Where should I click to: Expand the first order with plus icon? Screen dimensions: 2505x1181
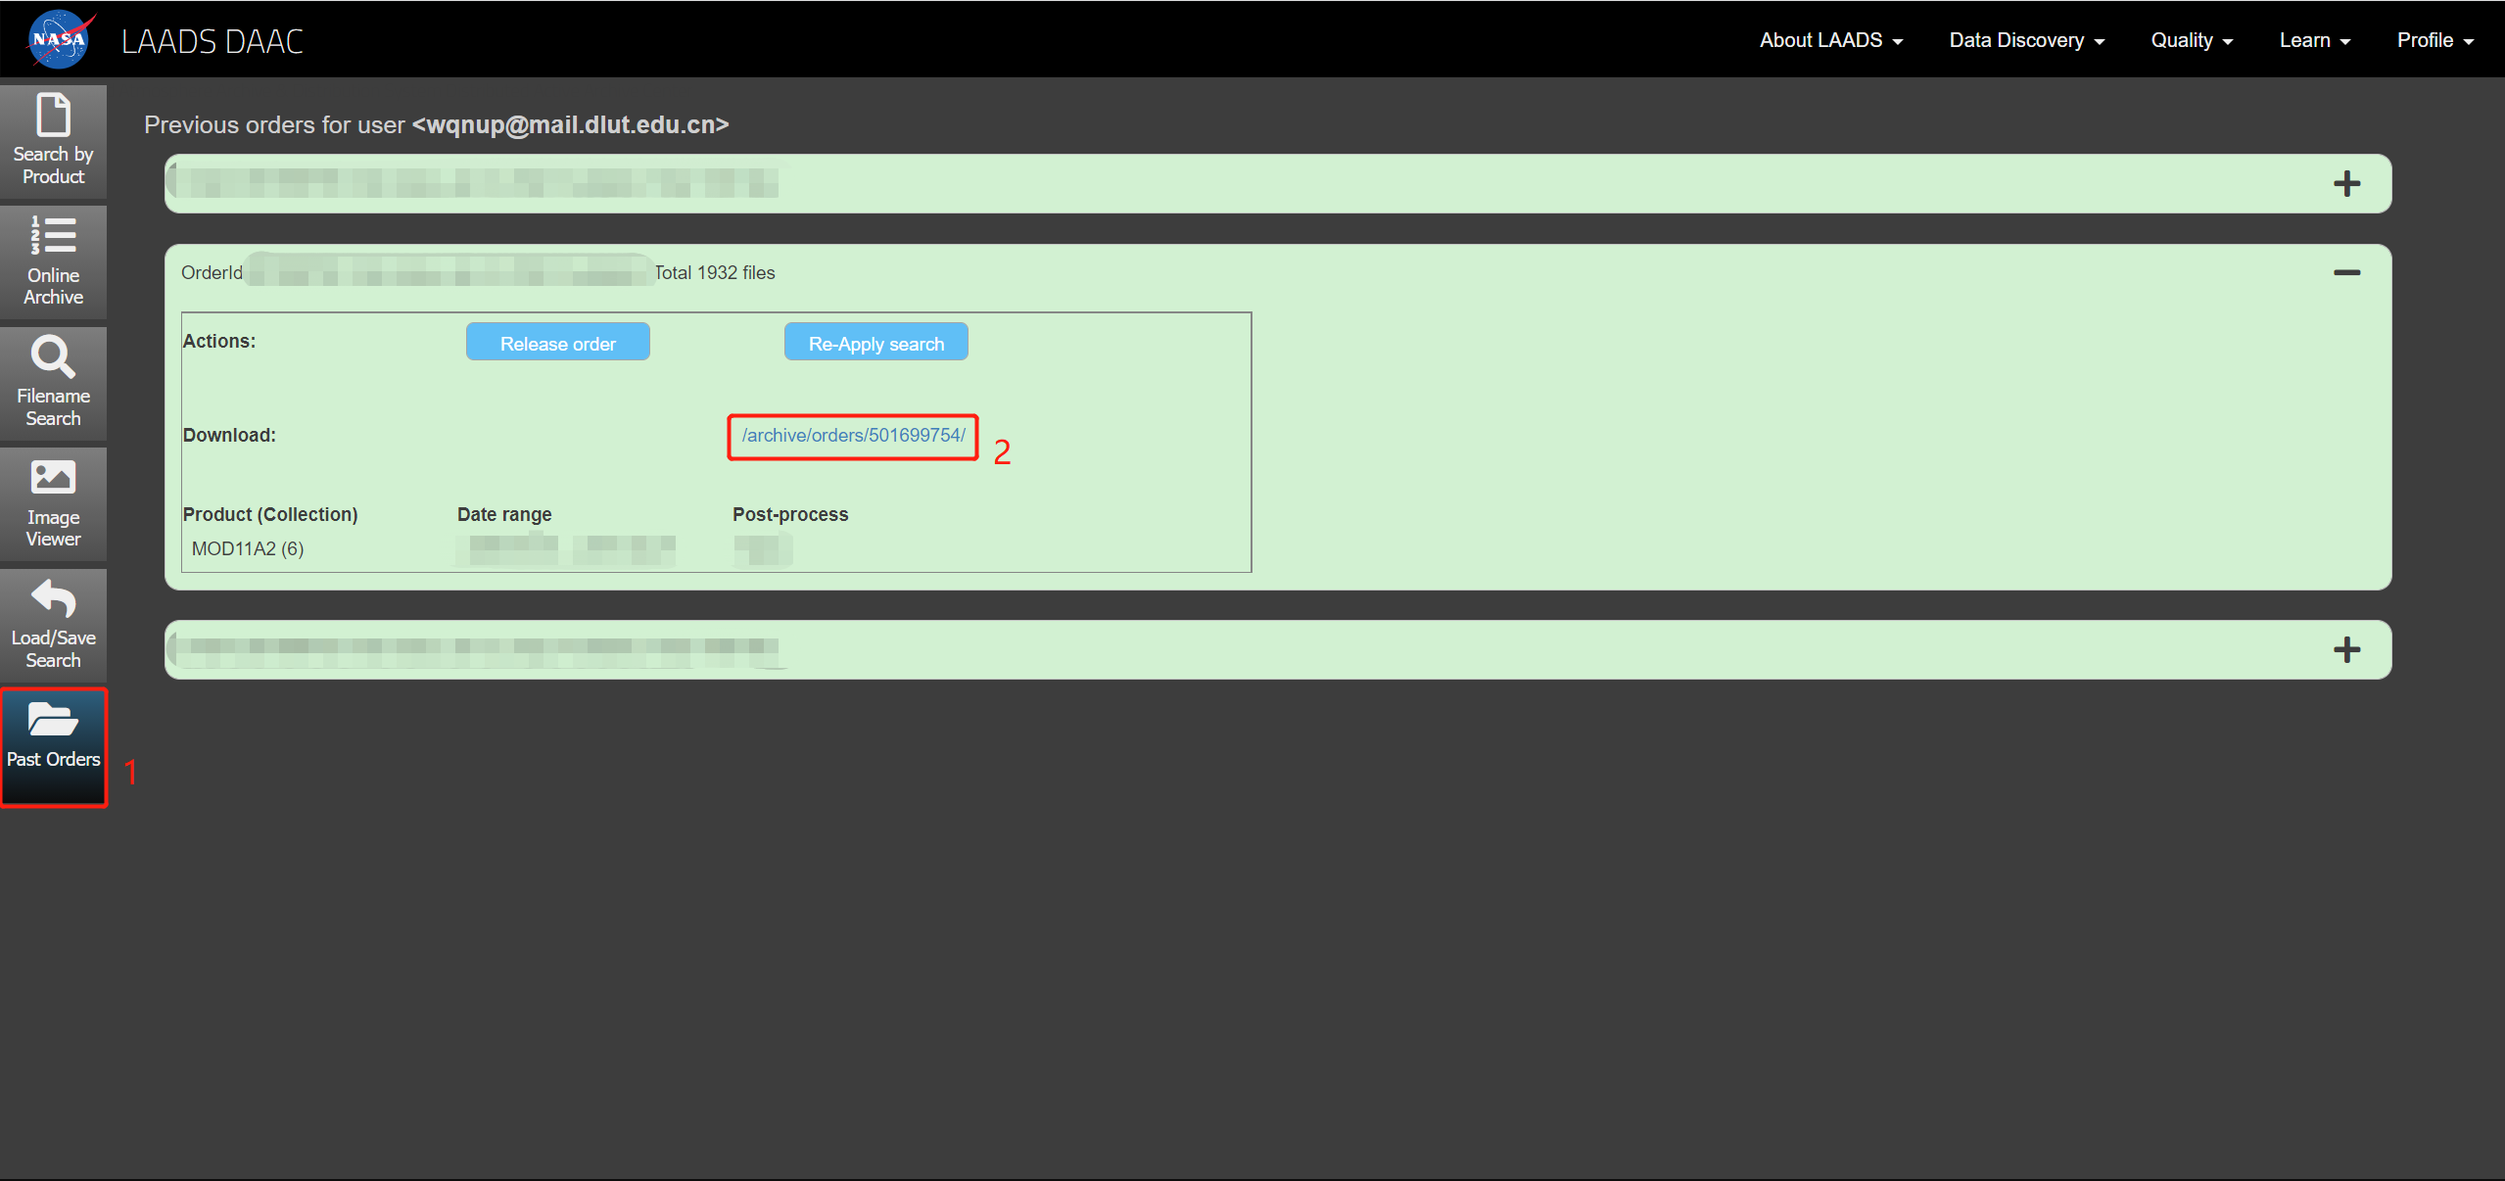click(x=2345, y=184)
